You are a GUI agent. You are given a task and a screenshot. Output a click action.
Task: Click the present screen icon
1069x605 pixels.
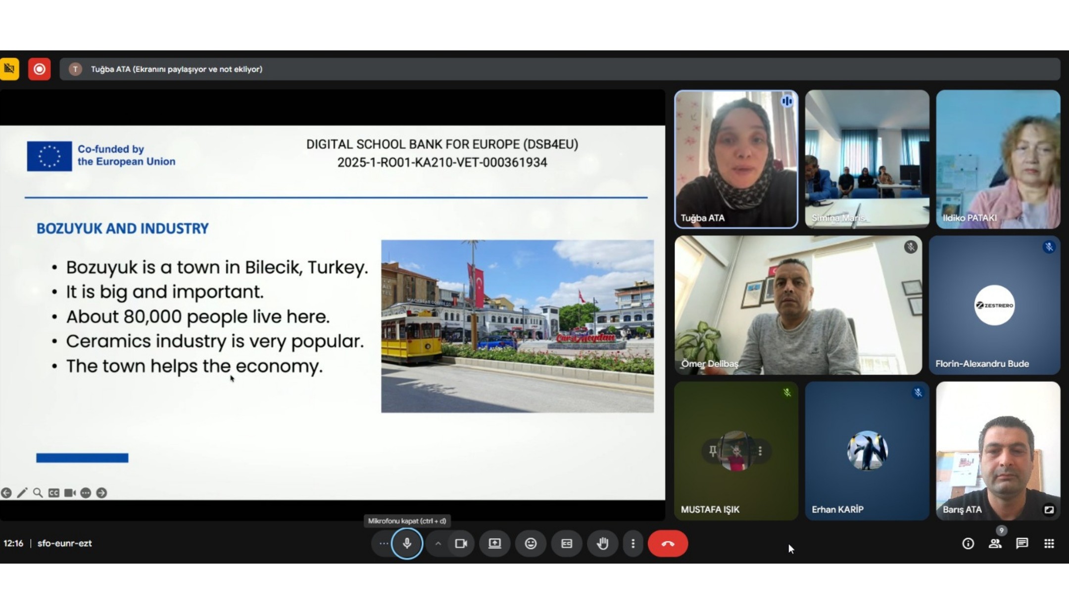(494, 543)
